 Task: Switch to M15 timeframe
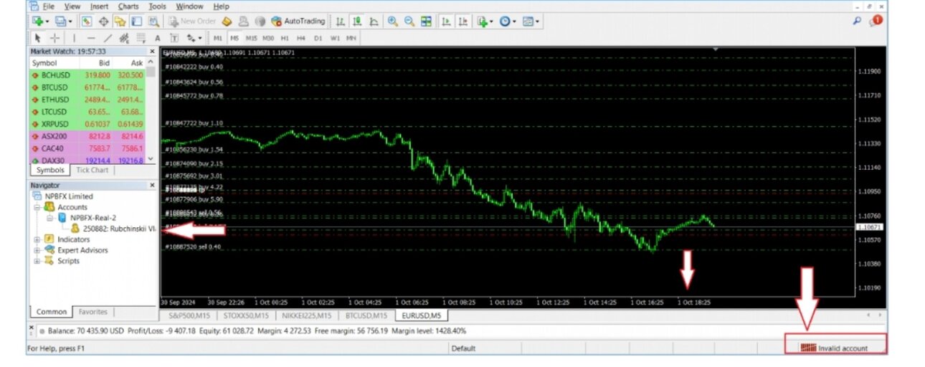click(x=251, y=38)
